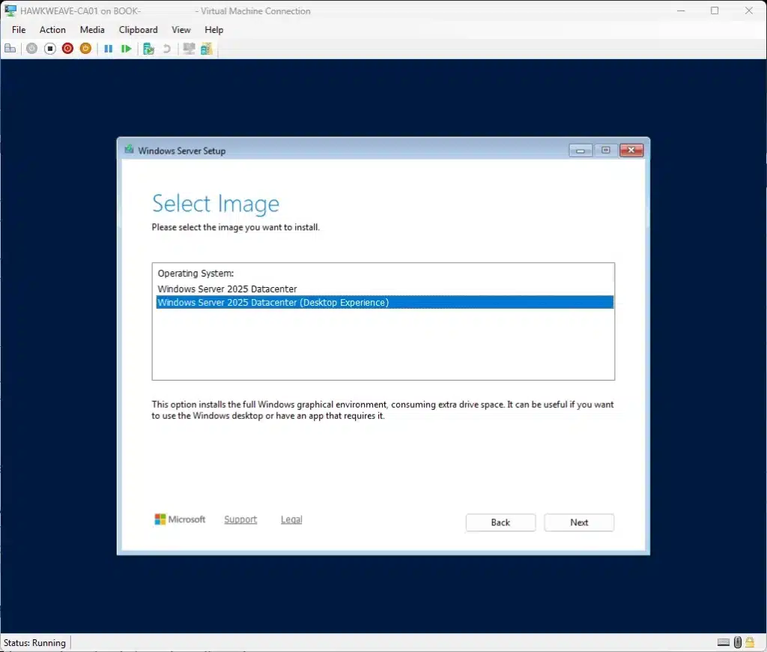This screenshot has height=652, width=767.
Task: Click the Revert (undo arrow) icon
Action: tap(166, 49)
